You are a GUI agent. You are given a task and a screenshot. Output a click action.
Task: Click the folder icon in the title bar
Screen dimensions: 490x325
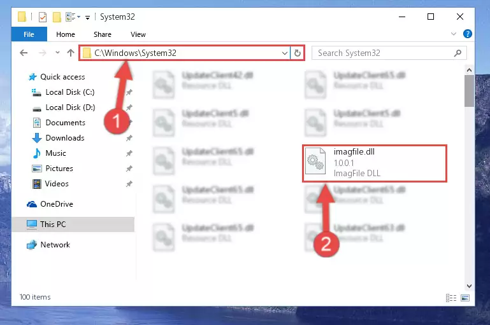click(22, 17)
